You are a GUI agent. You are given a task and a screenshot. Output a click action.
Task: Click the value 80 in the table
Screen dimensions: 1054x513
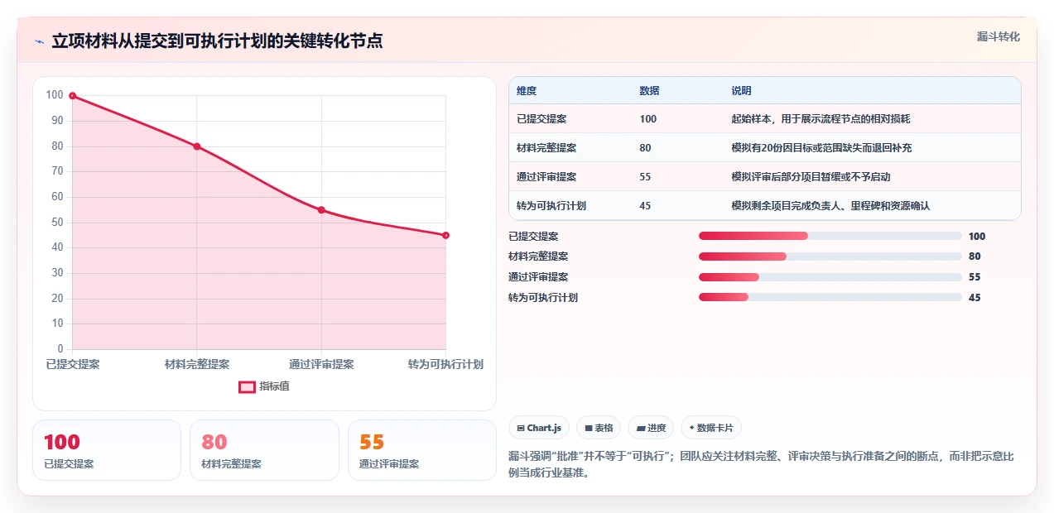pos(646,148)
